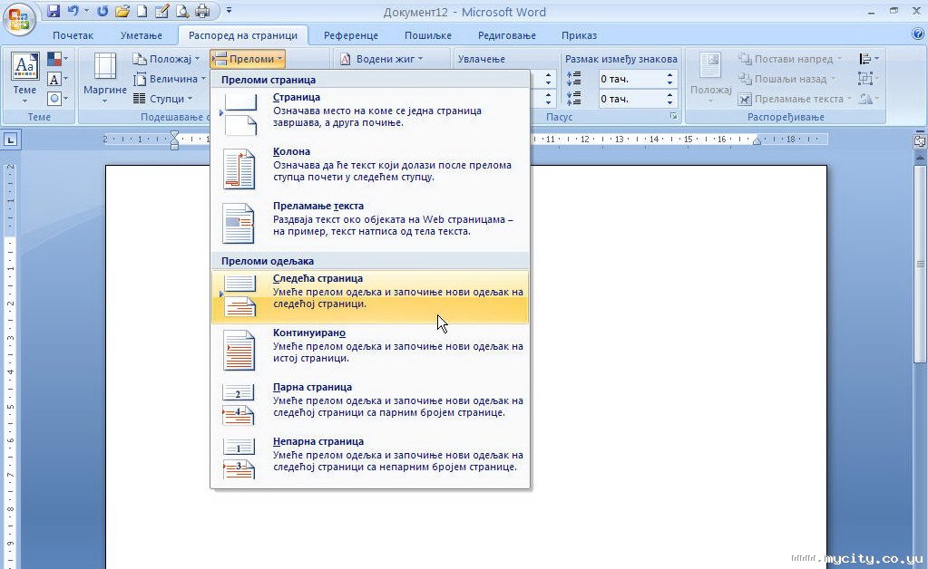Decrease spacing after with down arrow
Image resolution: width=928 pixels, height=569 pixels.
pos(670,102)
